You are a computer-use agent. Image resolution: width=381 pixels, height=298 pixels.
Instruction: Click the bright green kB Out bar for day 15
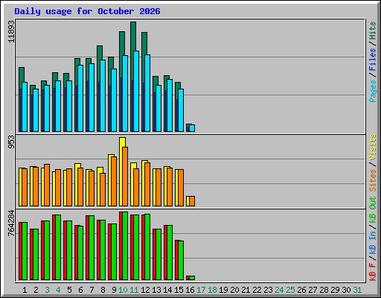click(181, 261)
